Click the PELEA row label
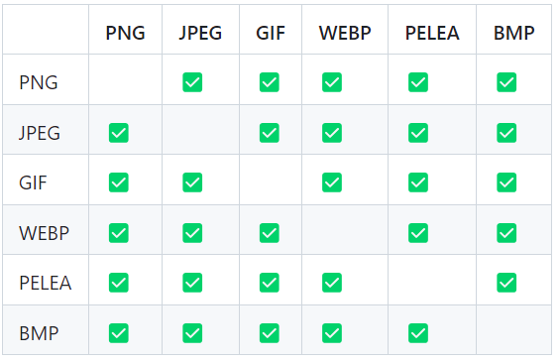Image resolution: width=560 pixels, height=362 pixels. pos(46,283)
